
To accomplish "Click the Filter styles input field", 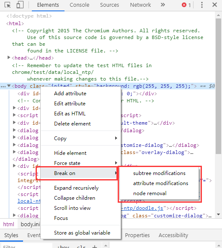I will pyautogui.click(x=26, y=246).
